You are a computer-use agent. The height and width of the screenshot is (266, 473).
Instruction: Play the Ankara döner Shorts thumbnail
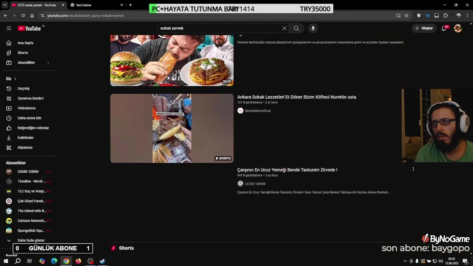click(172, 128)
